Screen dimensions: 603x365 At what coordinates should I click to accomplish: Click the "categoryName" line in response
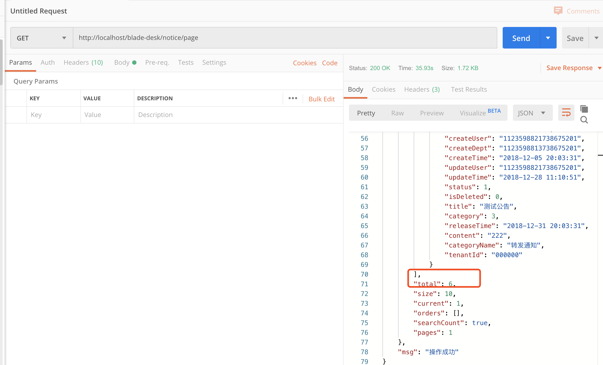(494, 245)
